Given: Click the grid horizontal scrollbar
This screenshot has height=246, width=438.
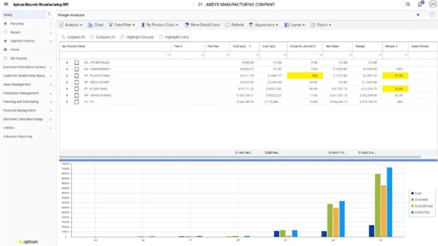Looking at the screenshot, I should click(x=240, y=157).
